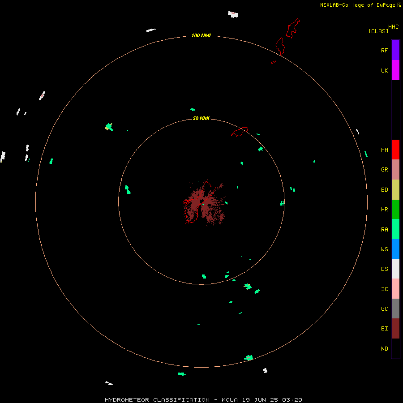Viewport: 403px width, 403px height.
Task: Select the pink IC color swatch
Action: (x=395, y=289)
